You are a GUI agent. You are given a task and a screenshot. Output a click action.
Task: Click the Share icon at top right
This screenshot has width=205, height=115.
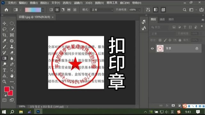pos(201,10)
